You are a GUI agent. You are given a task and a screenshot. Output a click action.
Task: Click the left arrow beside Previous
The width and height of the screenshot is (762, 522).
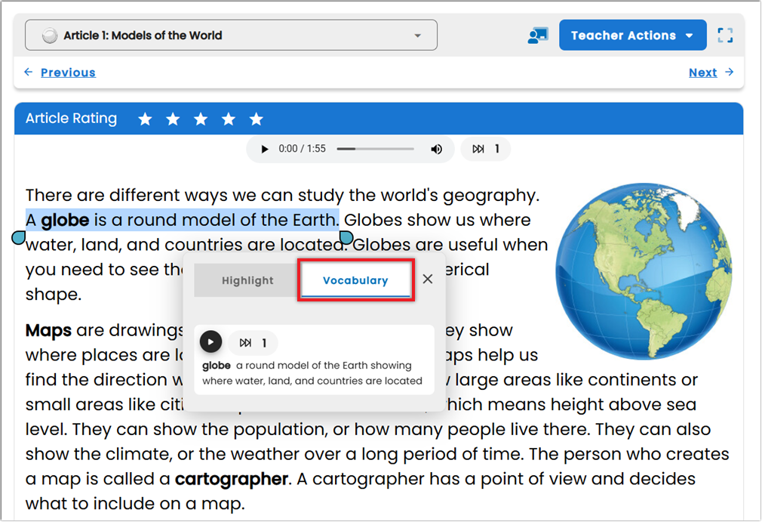pyautogui.click(x=29, y=72)
